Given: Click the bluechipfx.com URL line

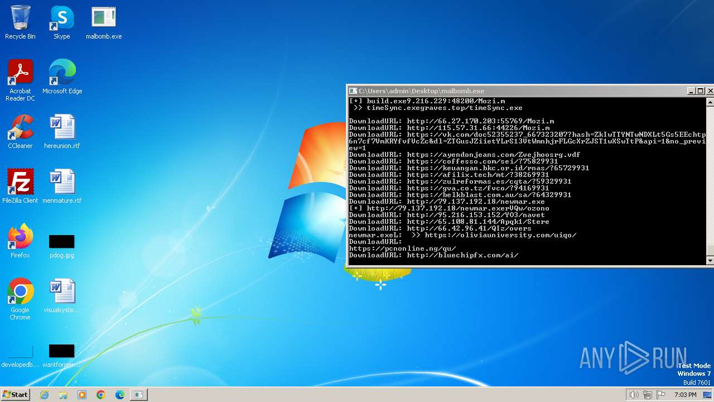Looking at the screenshot, I should pyautogui.click(x=434, y=255).
